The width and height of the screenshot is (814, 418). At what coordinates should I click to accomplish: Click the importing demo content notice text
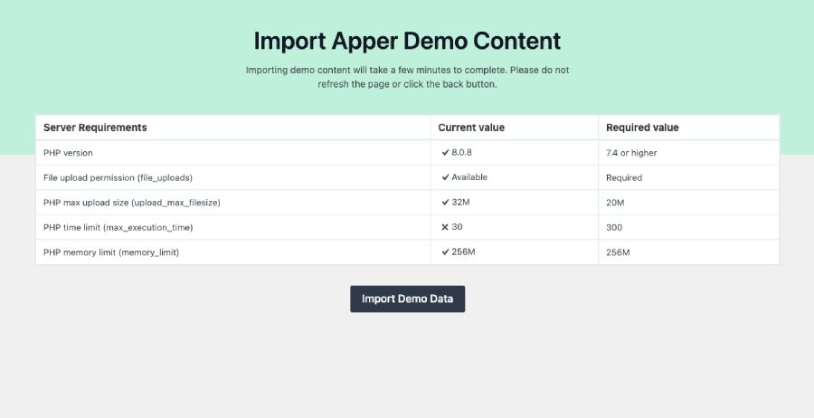(408, 77)
